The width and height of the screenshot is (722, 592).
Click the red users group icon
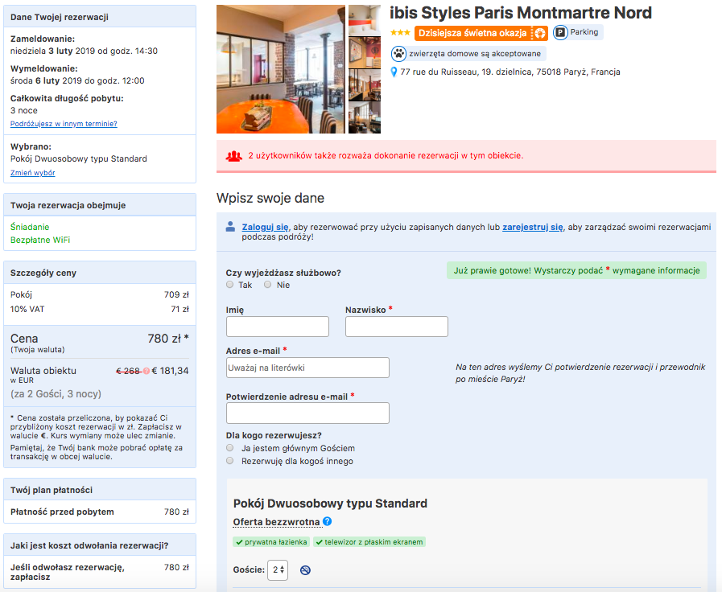[x=234, y=156]
